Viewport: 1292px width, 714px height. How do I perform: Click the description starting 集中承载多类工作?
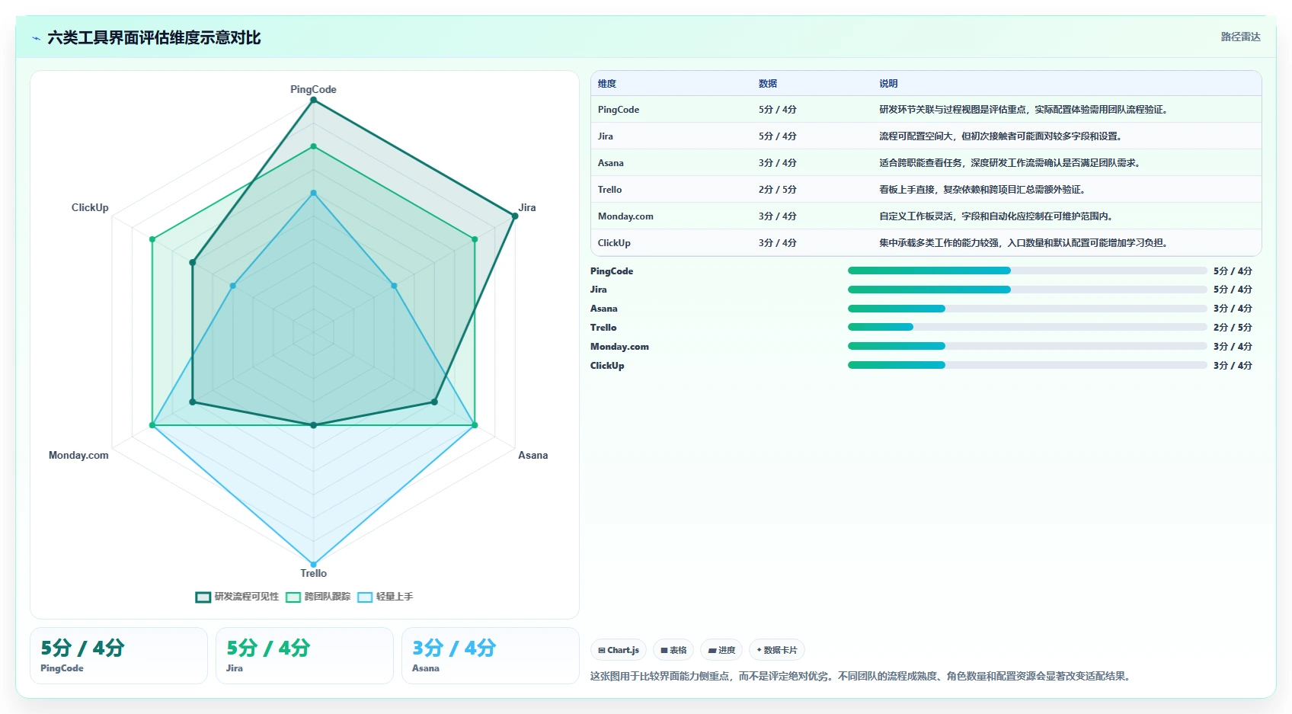coord(1024,243)
